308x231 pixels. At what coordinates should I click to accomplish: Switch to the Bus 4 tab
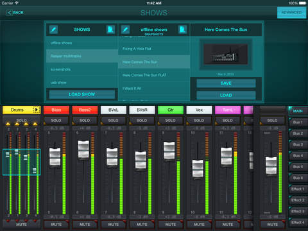click(x=298, y=155)
